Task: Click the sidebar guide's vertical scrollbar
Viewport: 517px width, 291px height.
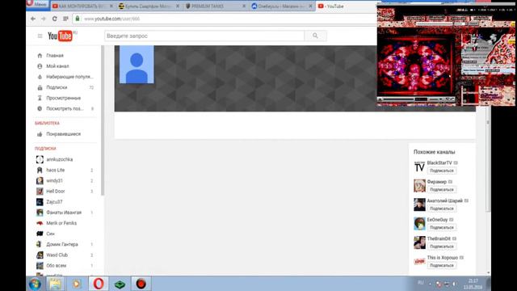Action: pyautogui.click(x=103, y=120)
